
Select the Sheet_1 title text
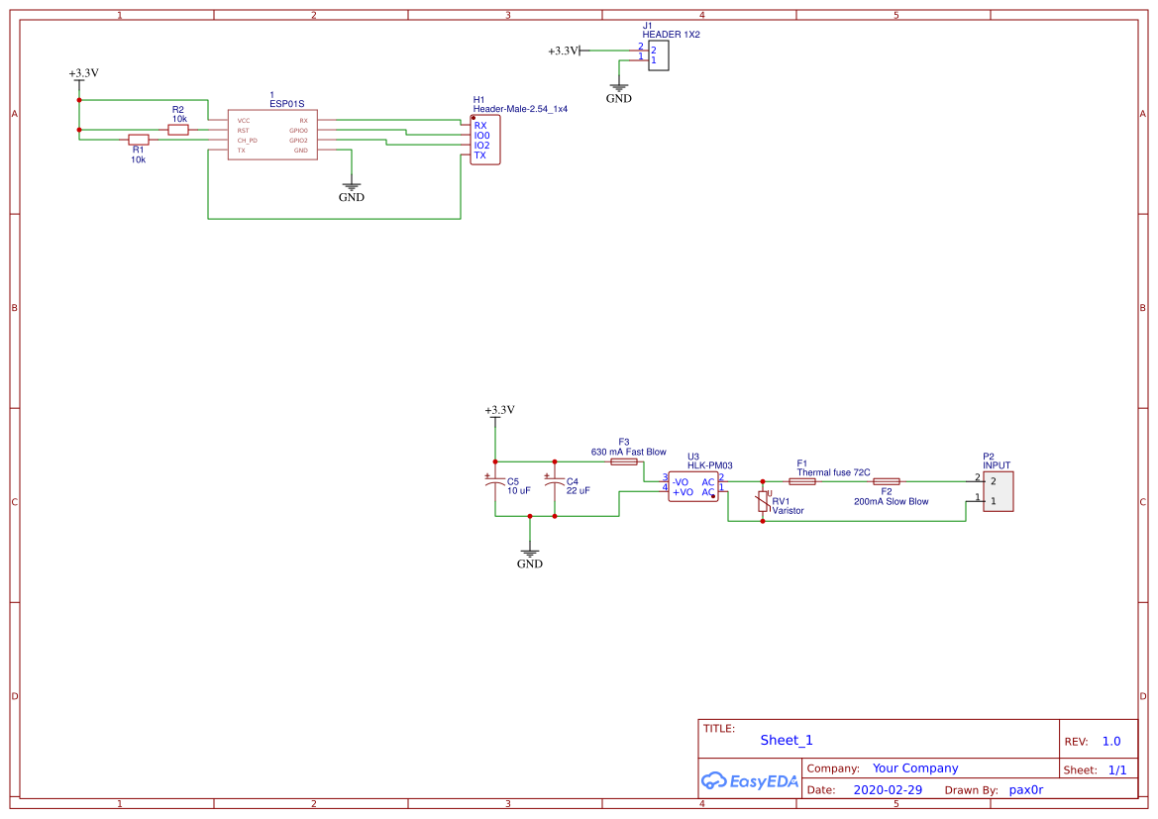(786, 740)
